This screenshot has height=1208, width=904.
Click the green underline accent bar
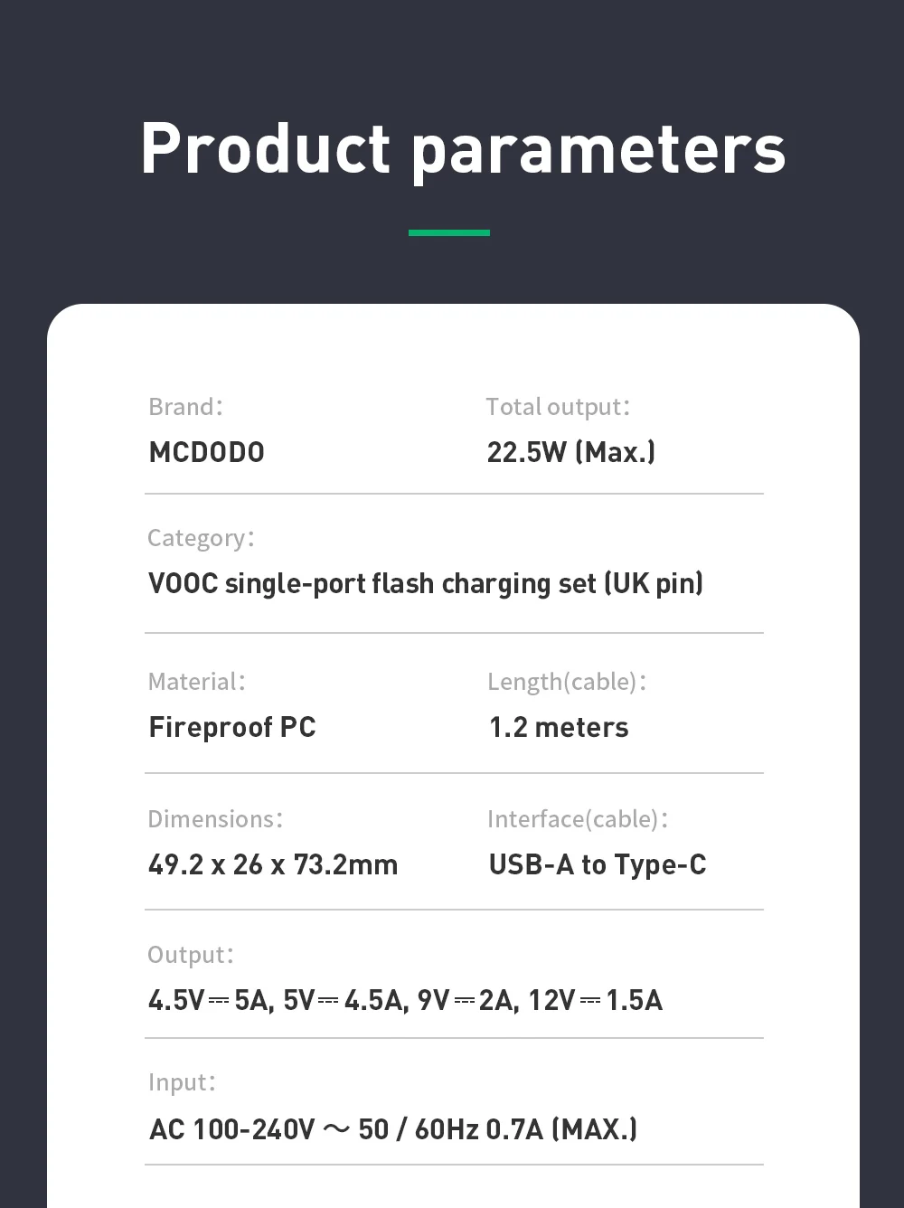coord(448,232)
